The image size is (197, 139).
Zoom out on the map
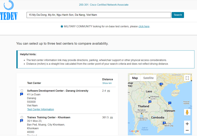[x=187, y=130]
